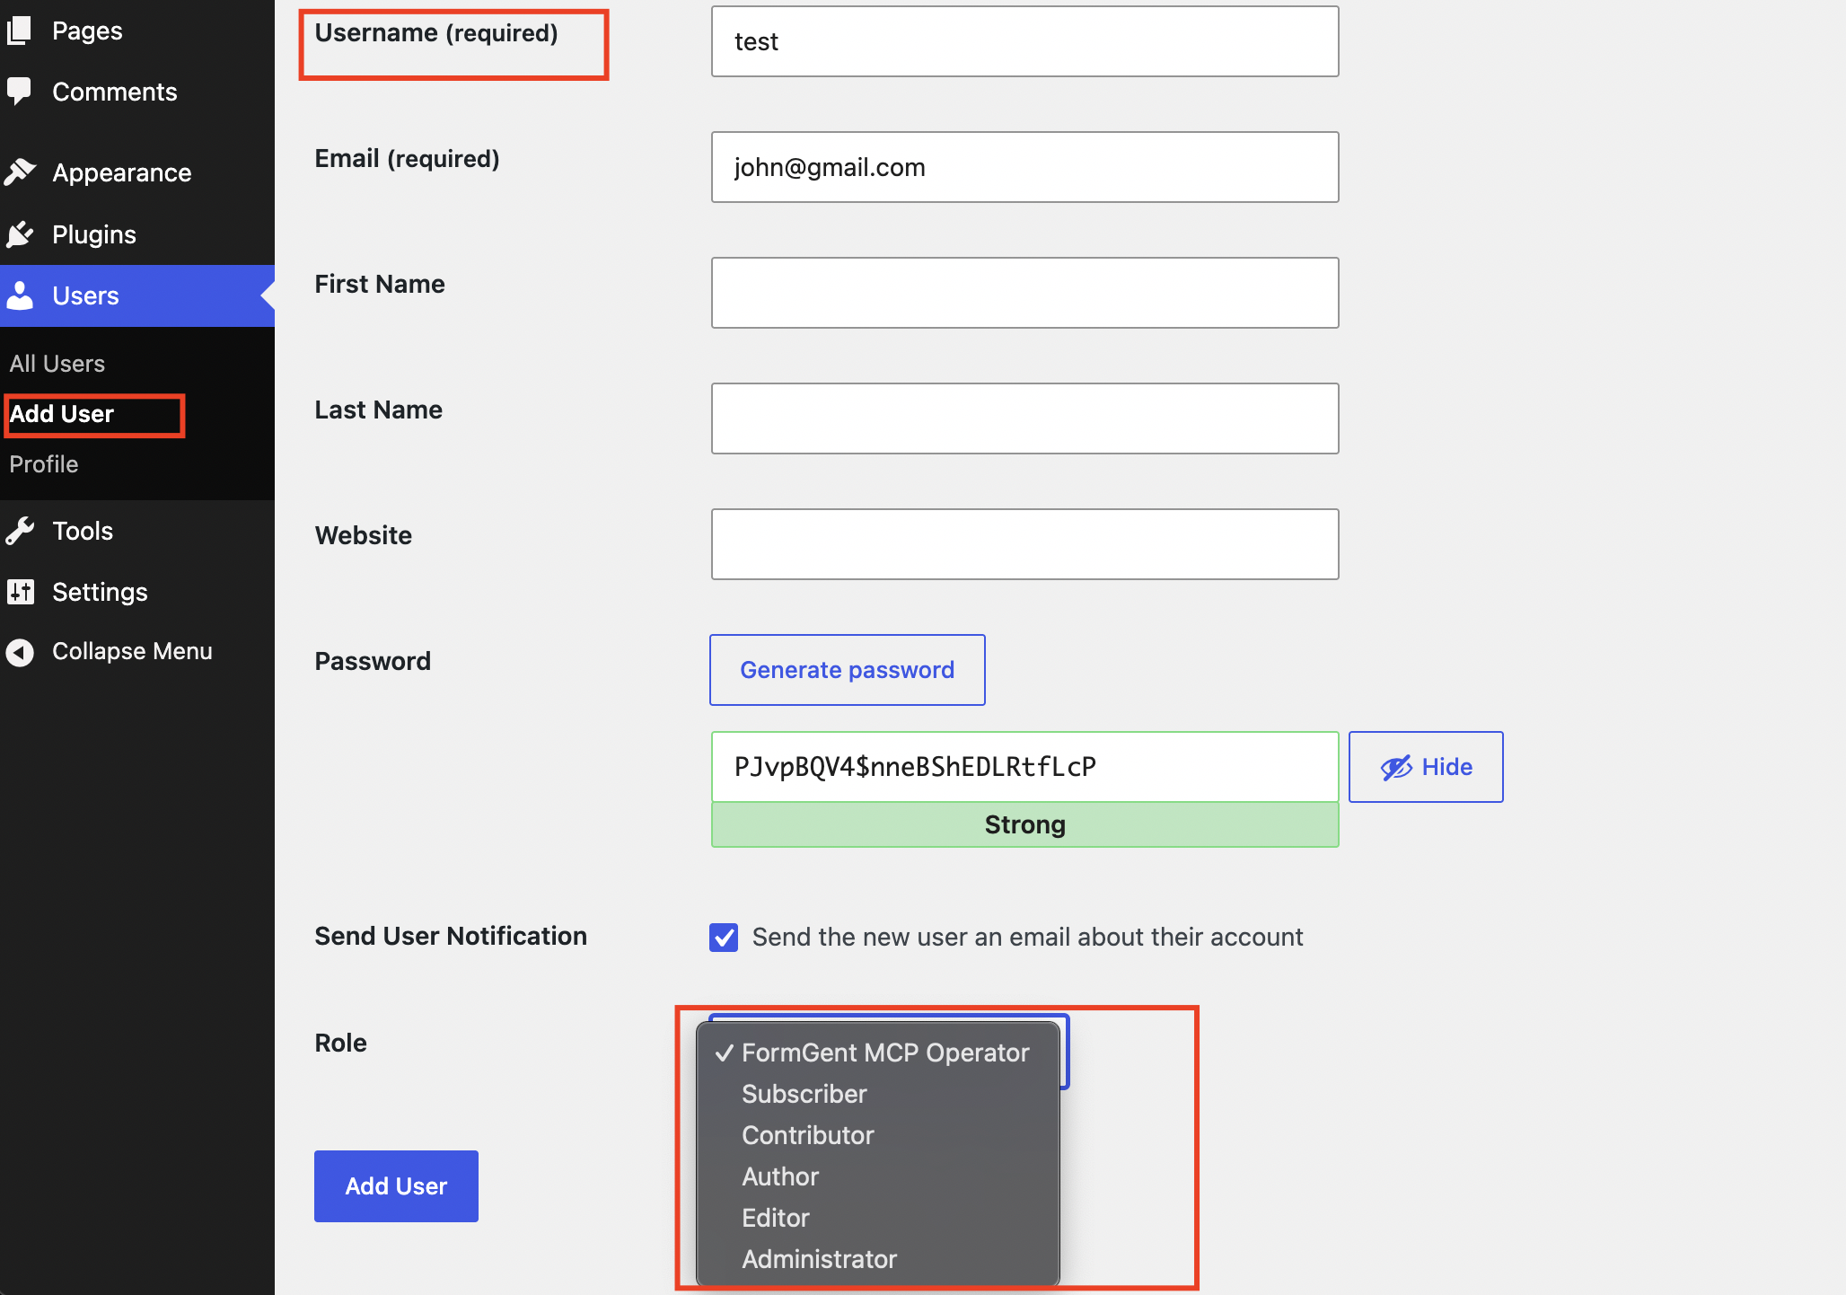This screenshot has height=1295, width=1846.
Task: Click the Strong password strength bar
Action: (x=1024, y=824)
